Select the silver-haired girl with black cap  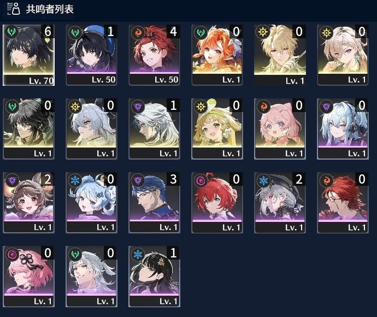point(280,203)
